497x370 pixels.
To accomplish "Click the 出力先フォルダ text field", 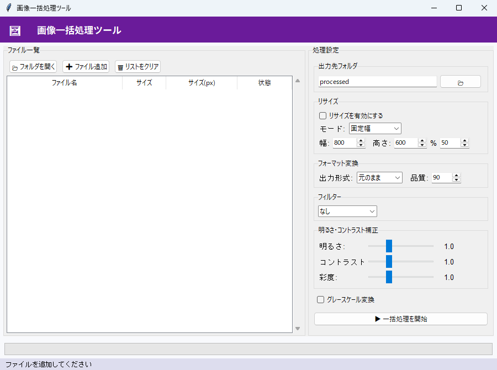I will click(x=378, y=82).
